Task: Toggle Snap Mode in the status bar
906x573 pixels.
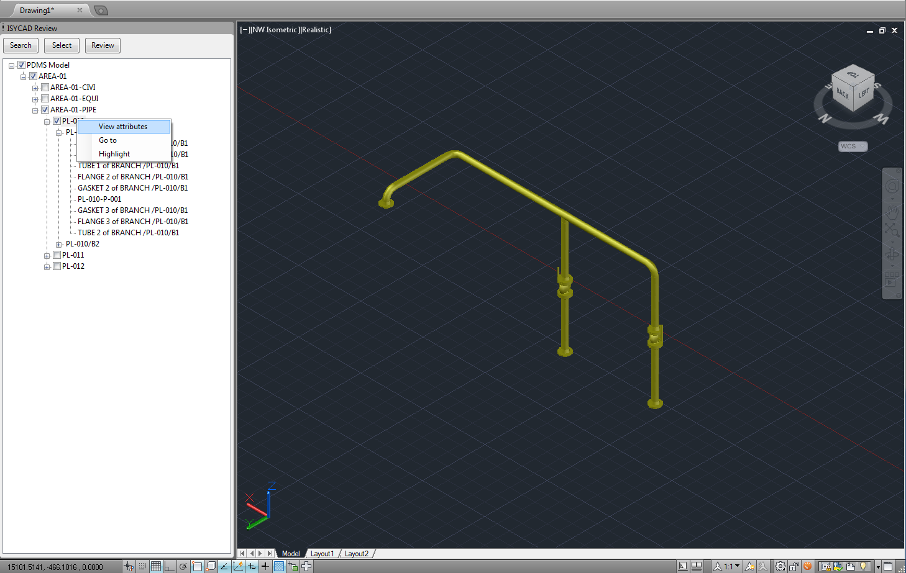Action: click(142, 566)
